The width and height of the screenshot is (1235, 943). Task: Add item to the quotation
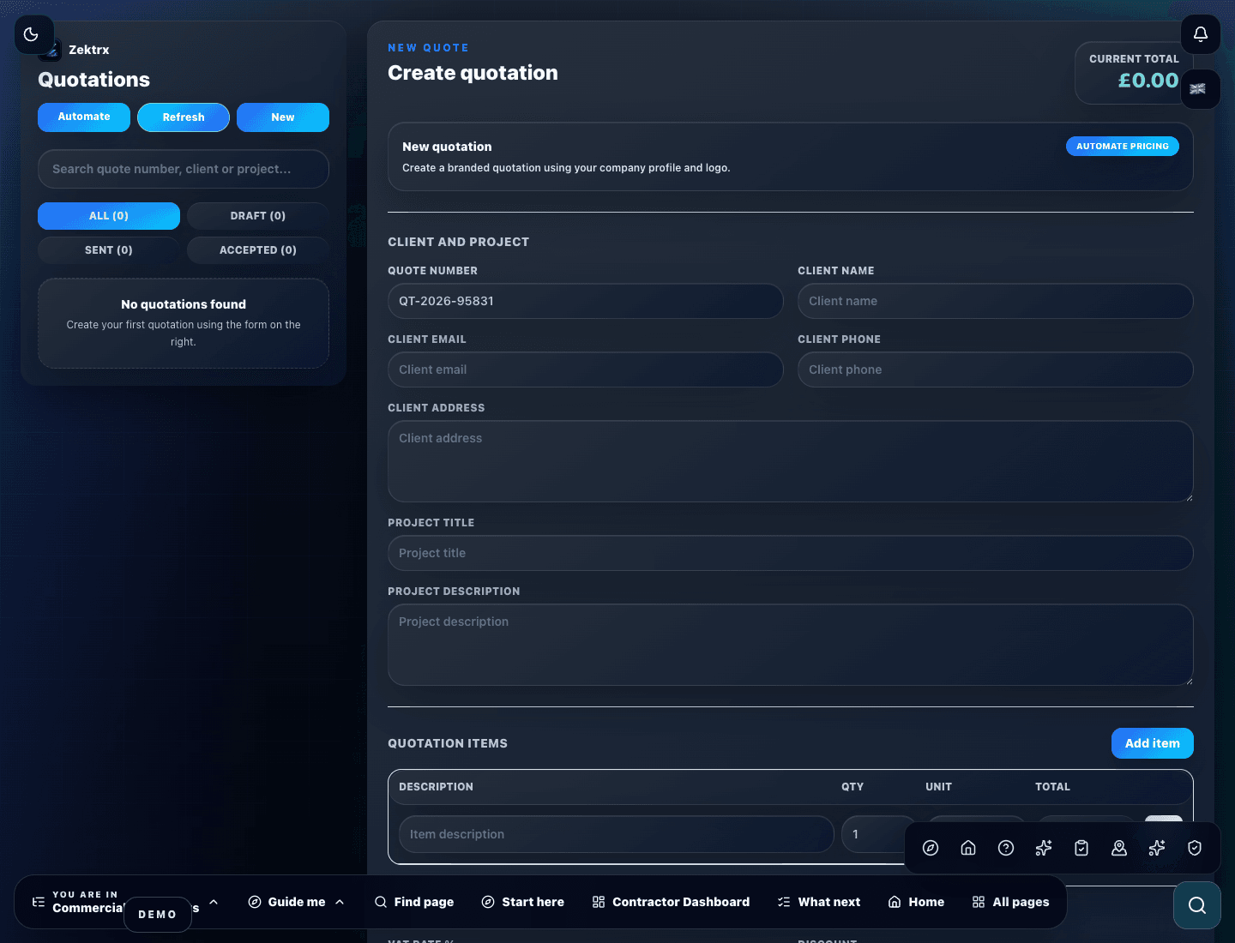pyautogui.click(x=1153, y=743)
